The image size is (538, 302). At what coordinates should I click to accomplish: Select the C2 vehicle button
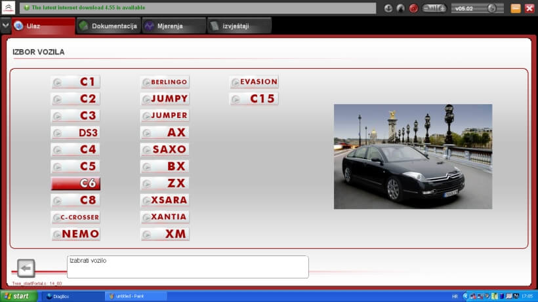coord(76,99)
